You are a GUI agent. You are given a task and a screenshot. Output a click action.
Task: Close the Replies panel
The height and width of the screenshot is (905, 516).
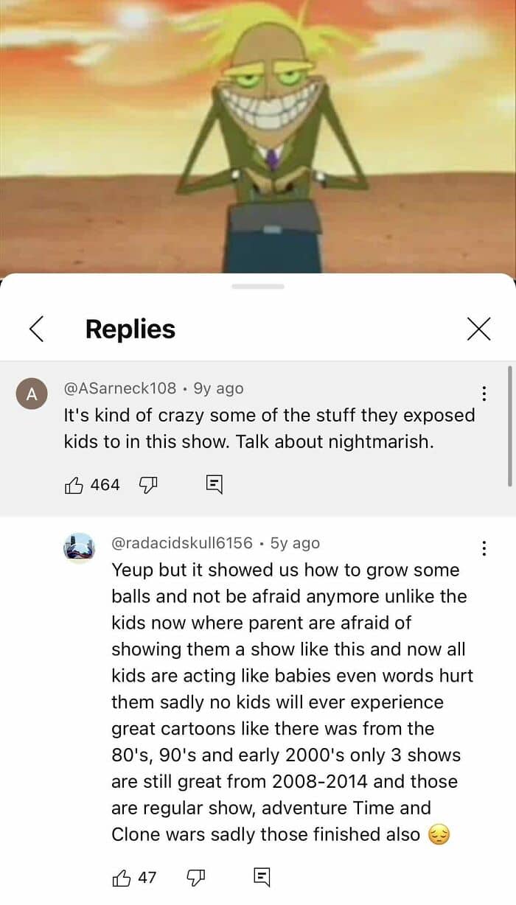tap(479, 329)
